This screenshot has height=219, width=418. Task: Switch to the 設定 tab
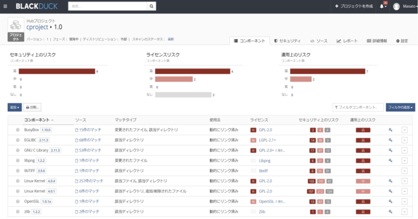pyautogui.click(x=402, y=41)
